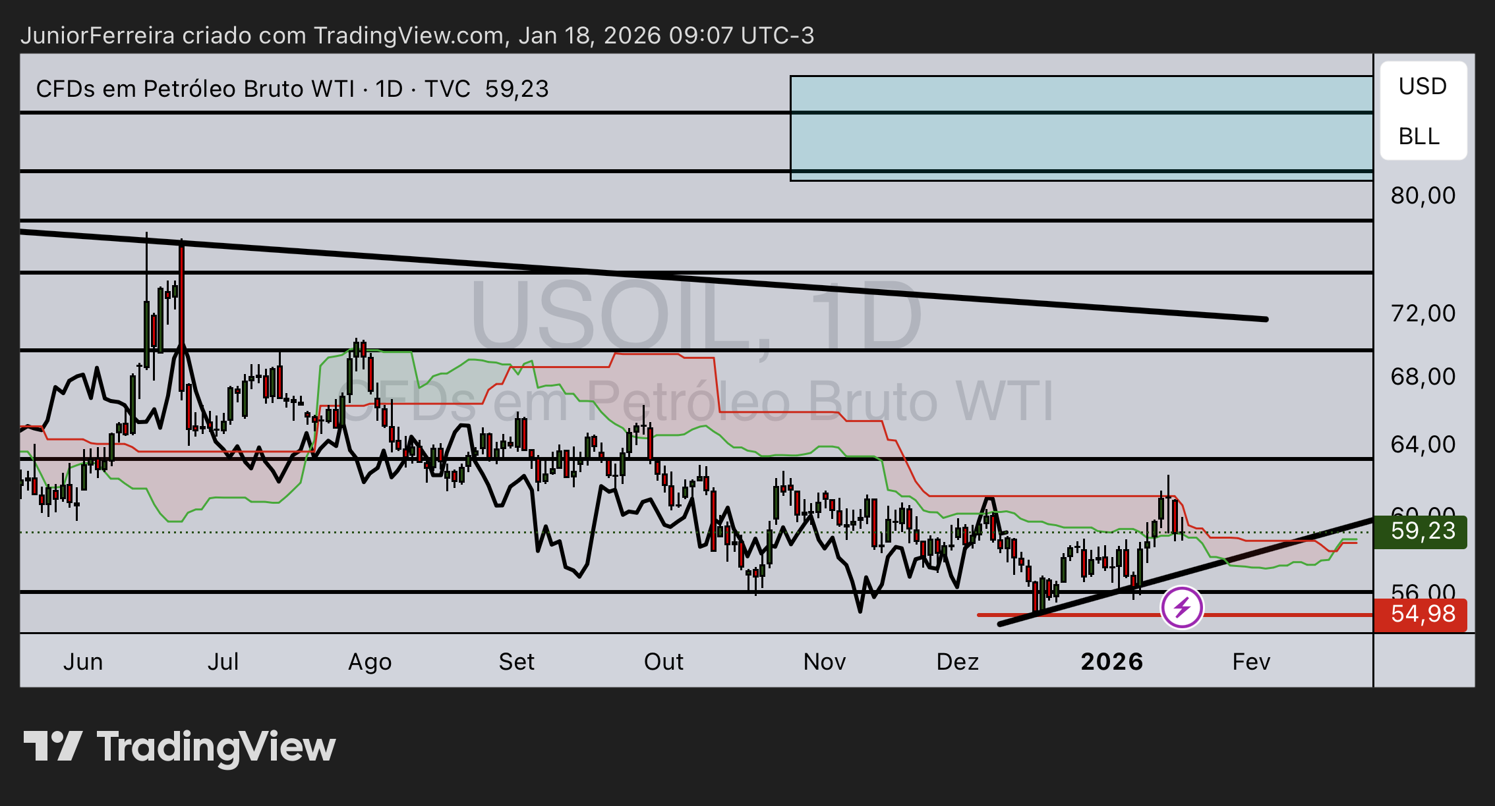Click the Nov label on time axis

tap(825, 661)
